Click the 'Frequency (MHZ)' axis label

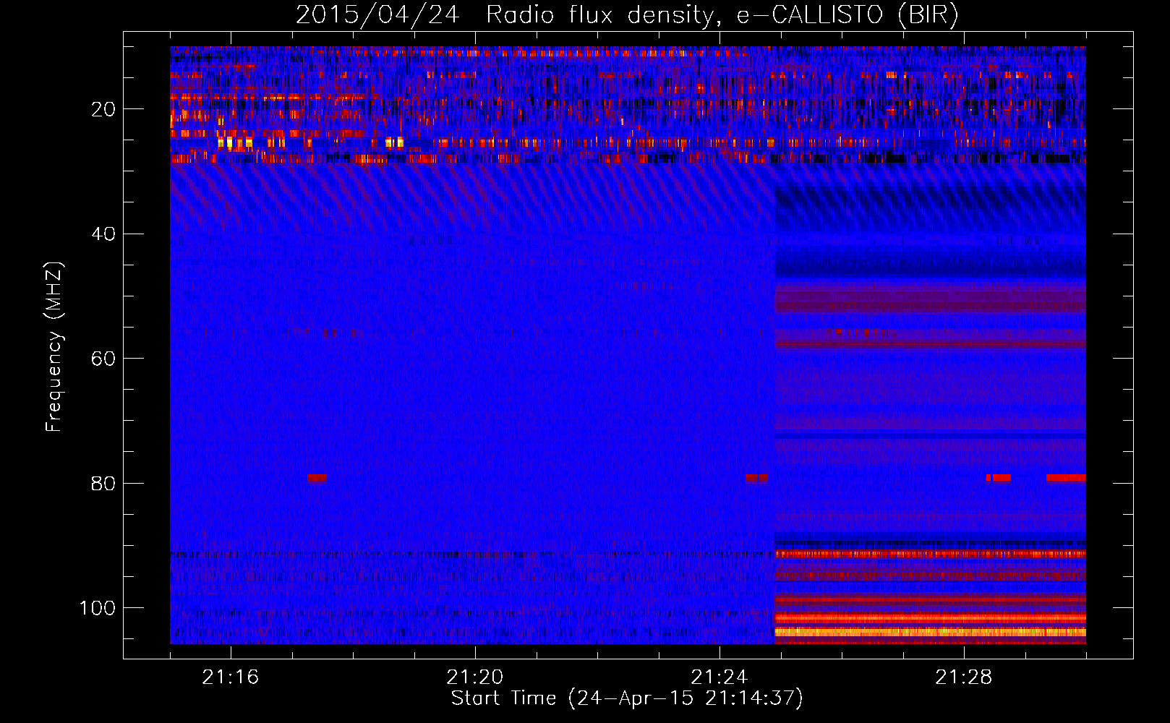tap(54, 347)
